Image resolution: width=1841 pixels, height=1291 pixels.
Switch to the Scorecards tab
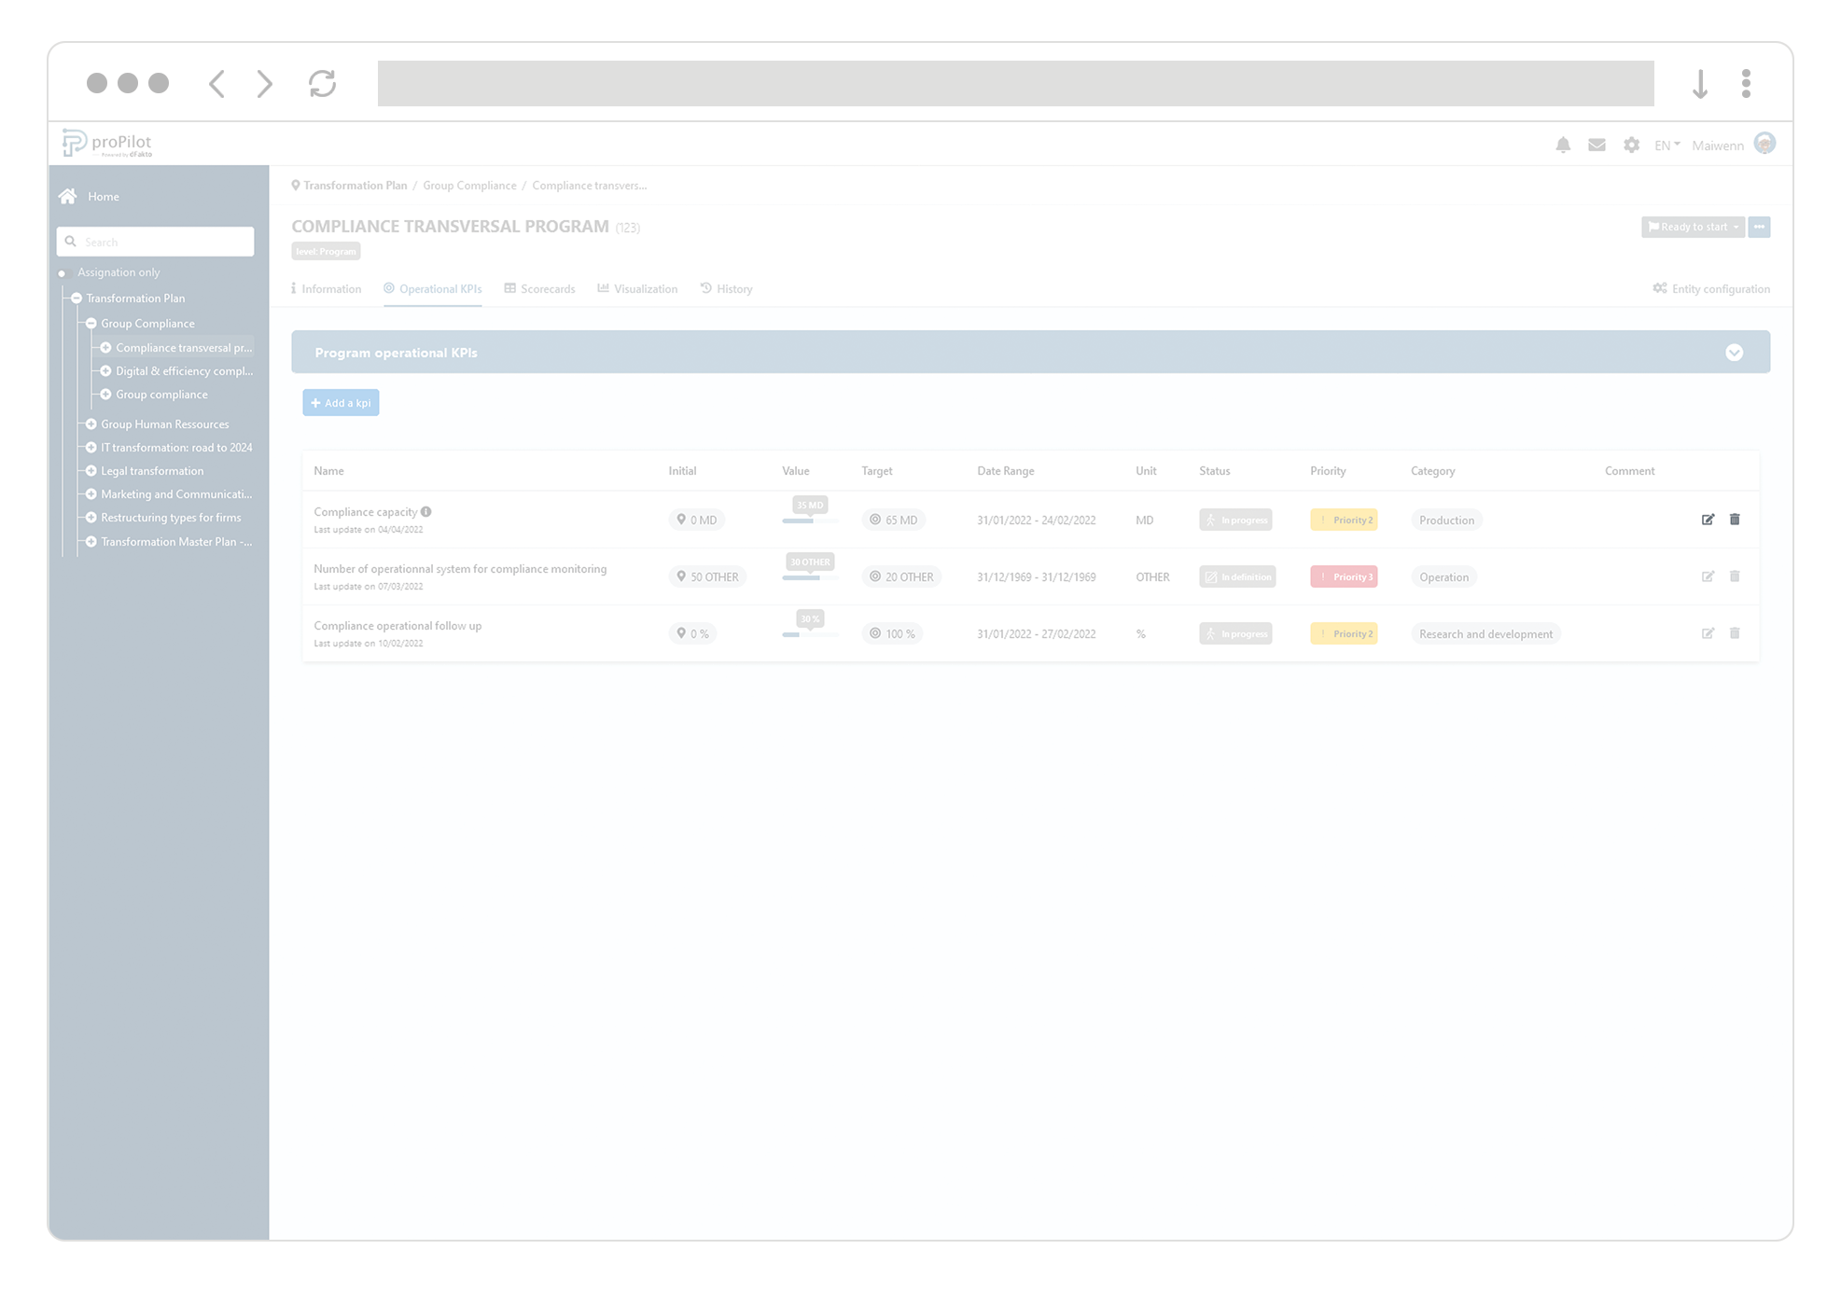[x=539, y=289]
